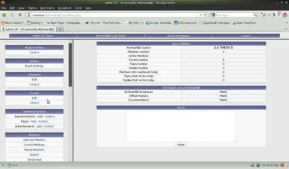Viewport: 289px width, 169px height.
Task: Open the My Wiki bookmark
Action: click(x=134, y=23)
